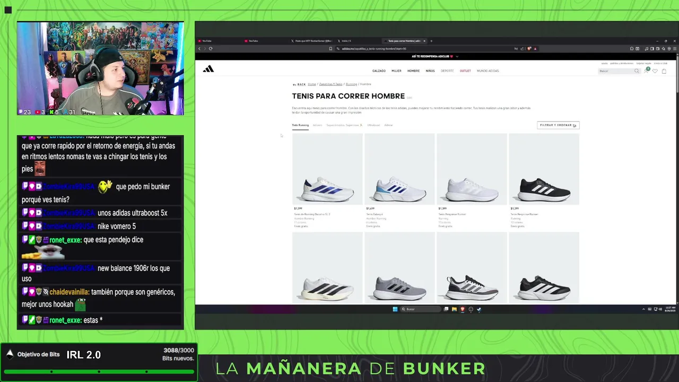This screenshot has height=382, width=679.
Task: Select the Adistar tab
Action: (388, 125)
